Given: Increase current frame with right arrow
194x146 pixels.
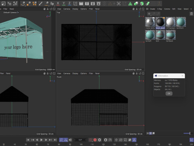Looking at the screenshot, I should (x=86, y=140).
